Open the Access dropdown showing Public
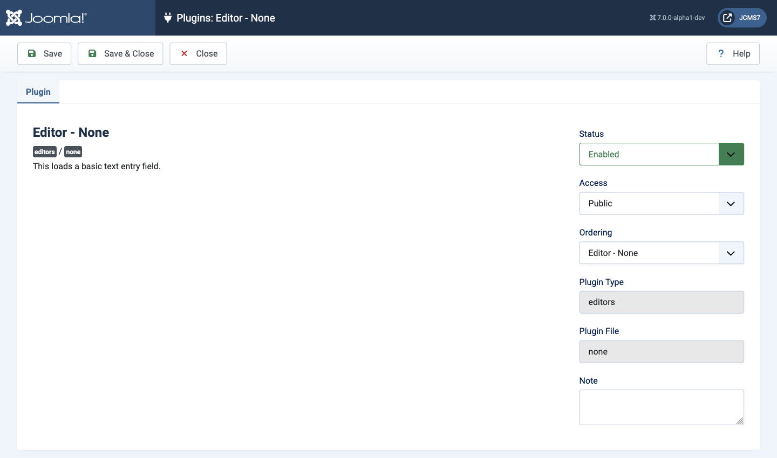 pyautogui.click(x=662, y=204)
